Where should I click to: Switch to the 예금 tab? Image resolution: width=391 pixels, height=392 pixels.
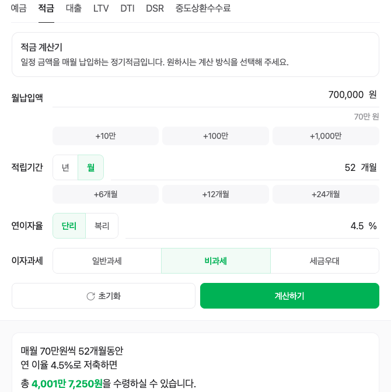click(19, 9)
